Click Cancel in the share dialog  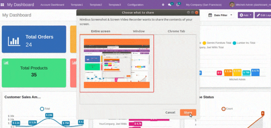pyautogui.click(x=170, y=112)
